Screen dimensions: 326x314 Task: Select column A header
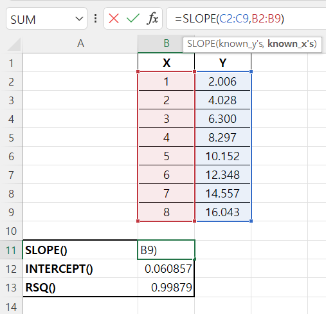pyautogui.click(x=80, y=44)
